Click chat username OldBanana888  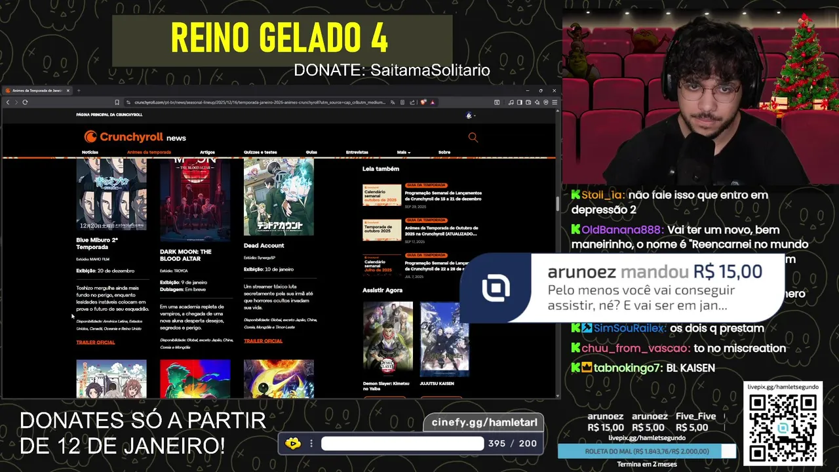[622, 230]
